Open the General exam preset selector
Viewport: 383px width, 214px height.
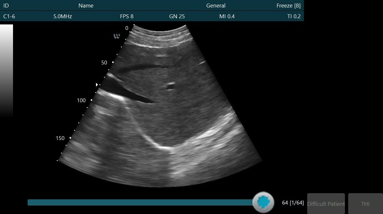click(215, 6)
